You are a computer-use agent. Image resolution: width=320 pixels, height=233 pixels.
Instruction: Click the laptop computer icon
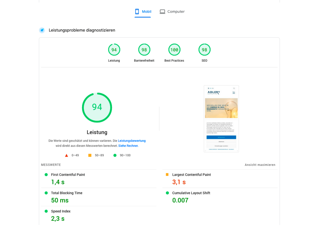point(163,12)
